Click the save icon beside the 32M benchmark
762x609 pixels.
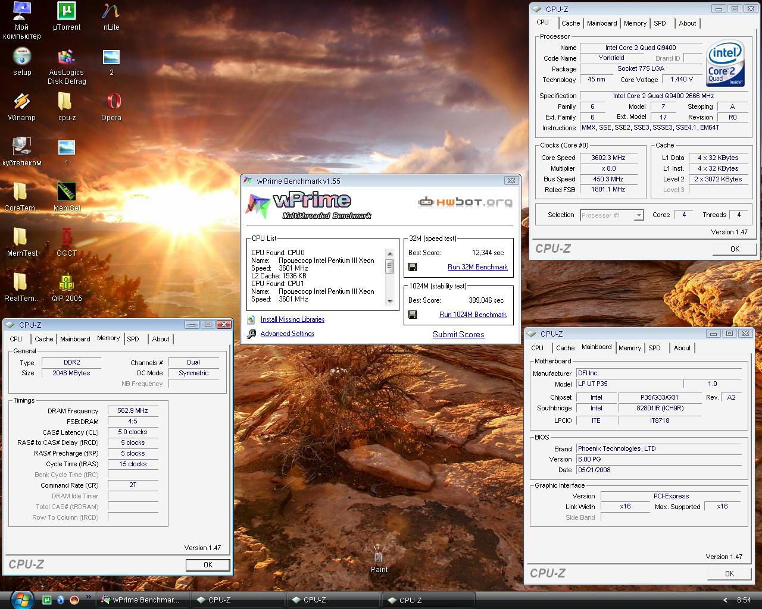(x=413, y=267)
